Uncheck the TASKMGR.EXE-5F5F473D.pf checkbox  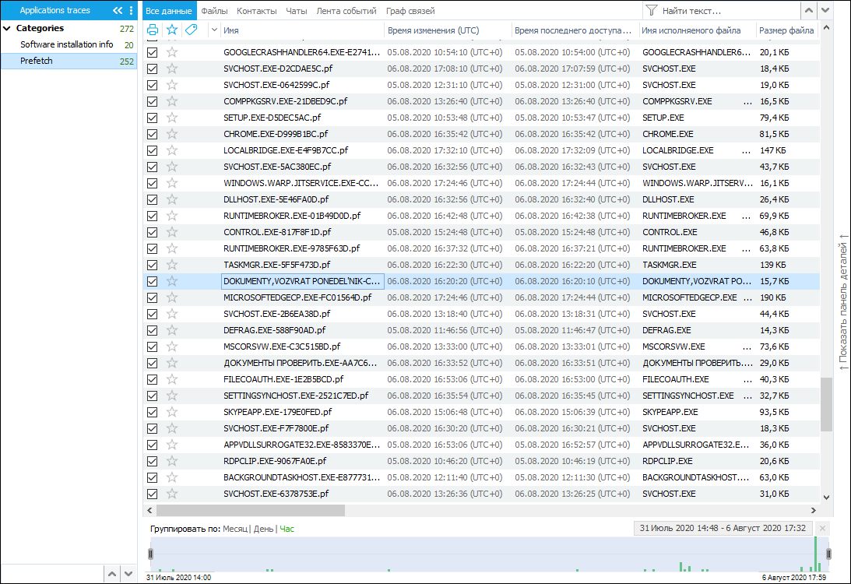(x=153, y=265)
